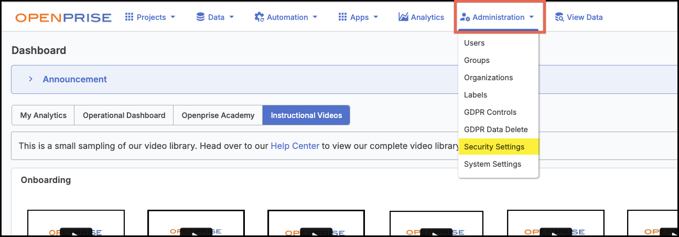
Task: Open the Analytics menu
Action: pyautogui.click(x=421, y=17)
